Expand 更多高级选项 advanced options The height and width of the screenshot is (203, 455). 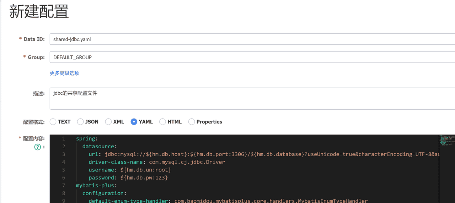(x=64, y=73)
